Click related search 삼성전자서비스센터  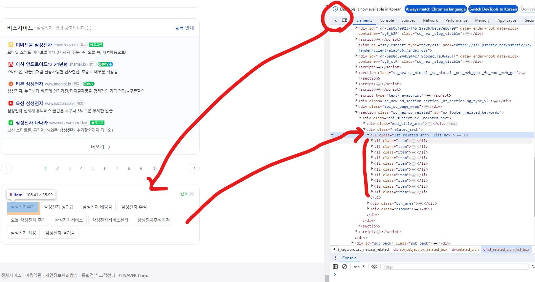pyautogui.click(x=110, y=220)
